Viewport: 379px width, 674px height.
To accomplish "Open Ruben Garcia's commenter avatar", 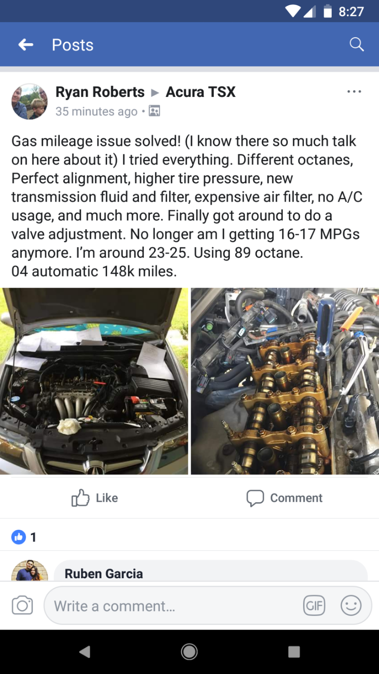I will 29,570.
